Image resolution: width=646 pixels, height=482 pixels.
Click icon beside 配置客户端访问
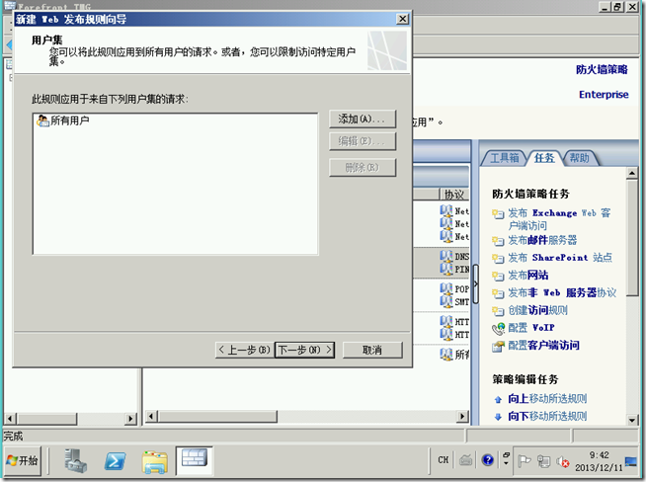click(498, 347)
